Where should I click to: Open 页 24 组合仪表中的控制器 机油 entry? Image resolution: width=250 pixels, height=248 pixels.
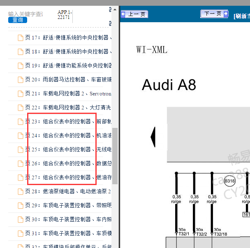click(68, 136)
